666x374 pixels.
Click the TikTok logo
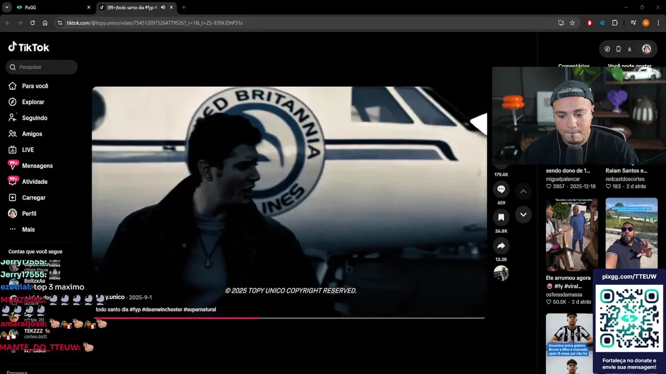click(x=29, y=47)
